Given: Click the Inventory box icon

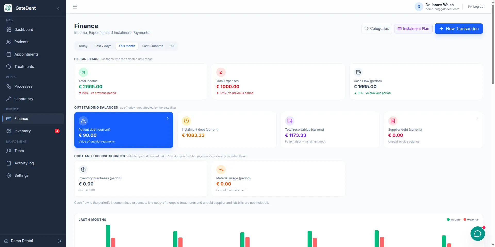Looking at the screenshot, I should [9, 131].
